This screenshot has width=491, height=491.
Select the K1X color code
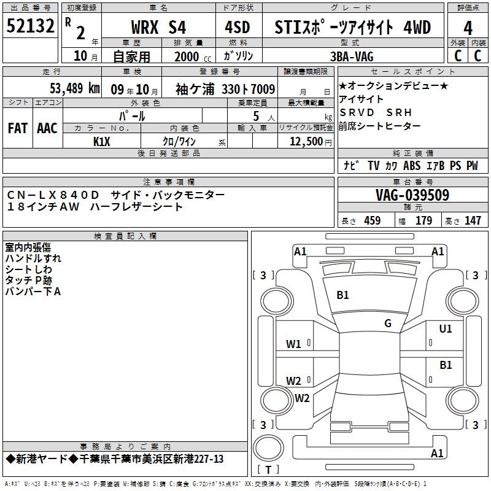pyautogui.click(x=102, y=141)
